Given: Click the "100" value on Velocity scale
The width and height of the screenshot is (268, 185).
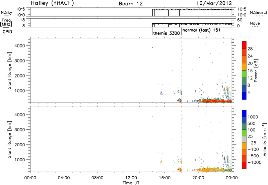Looking at the screenshot, I should pos(252,130).
